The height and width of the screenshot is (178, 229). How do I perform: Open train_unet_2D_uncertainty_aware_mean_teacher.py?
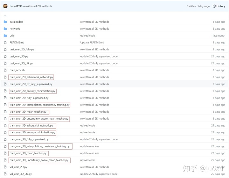(x=39, y=119)
